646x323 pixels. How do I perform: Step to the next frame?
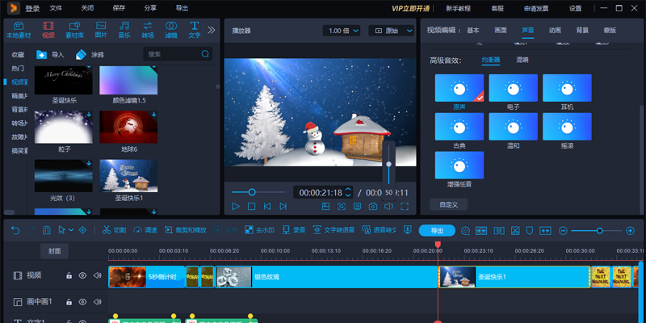point(283,207)
